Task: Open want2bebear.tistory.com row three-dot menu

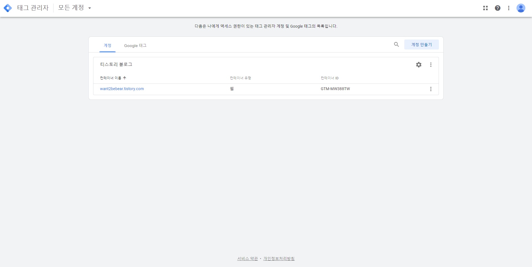Action: click(x=431, y=89)
